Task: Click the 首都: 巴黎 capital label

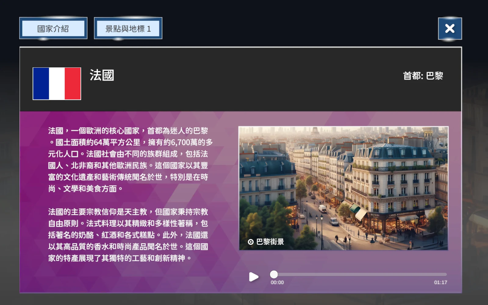Action: point(423,76)
